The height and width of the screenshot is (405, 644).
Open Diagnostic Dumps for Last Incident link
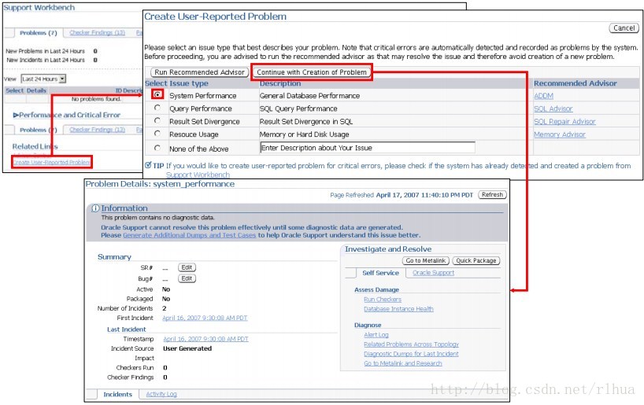(411, 354)
